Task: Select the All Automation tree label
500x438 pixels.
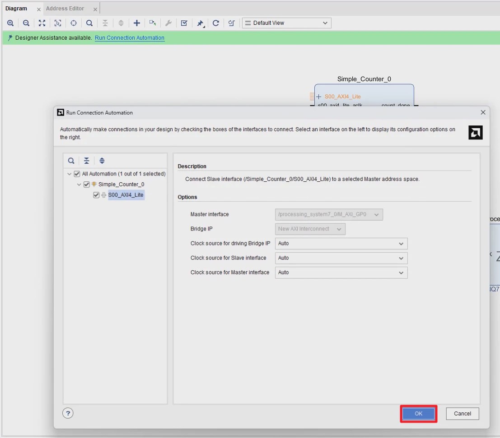Action: (x=124, y=174)
